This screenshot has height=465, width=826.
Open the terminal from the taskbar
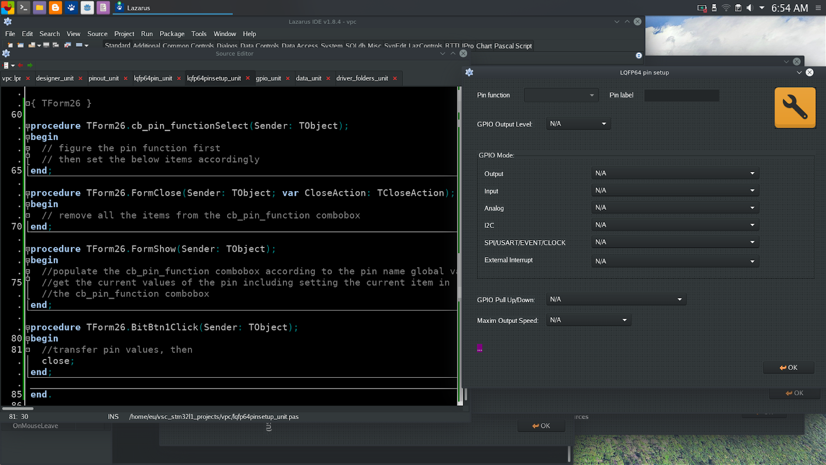click(x=23, y=8)
